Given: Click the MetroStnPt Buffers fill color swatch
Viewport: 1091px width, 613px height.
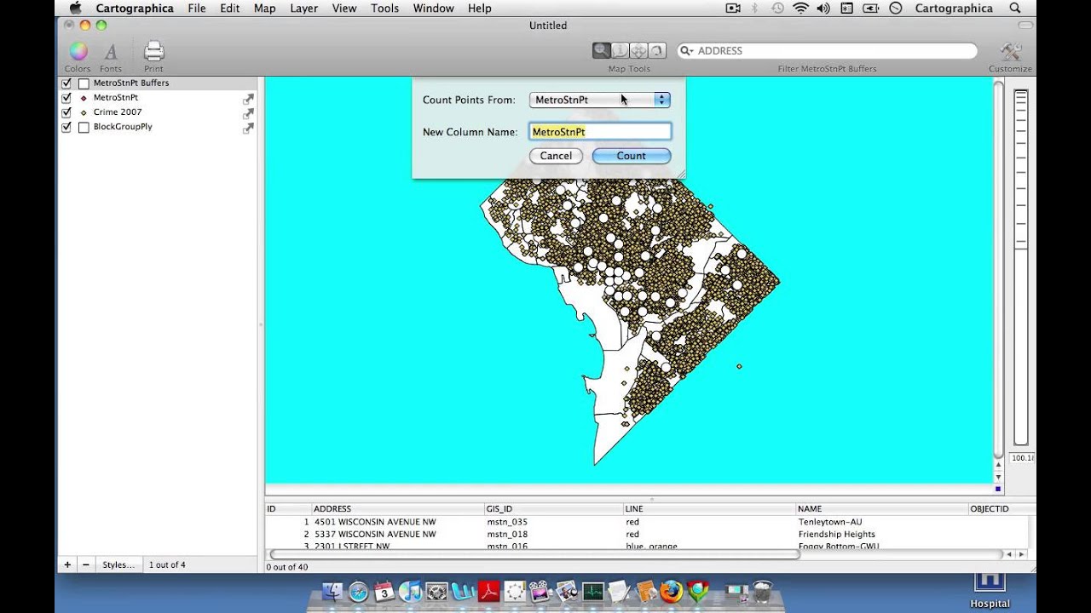Looking at the screenshot, I should [84, 83].
